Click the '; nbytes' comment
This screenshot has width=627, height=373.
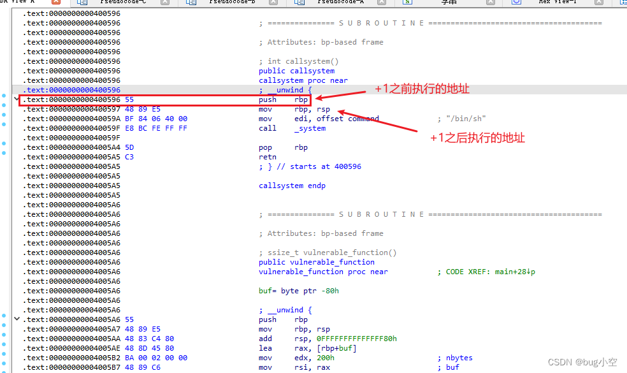pyautogui.click(x=455, y=358)
